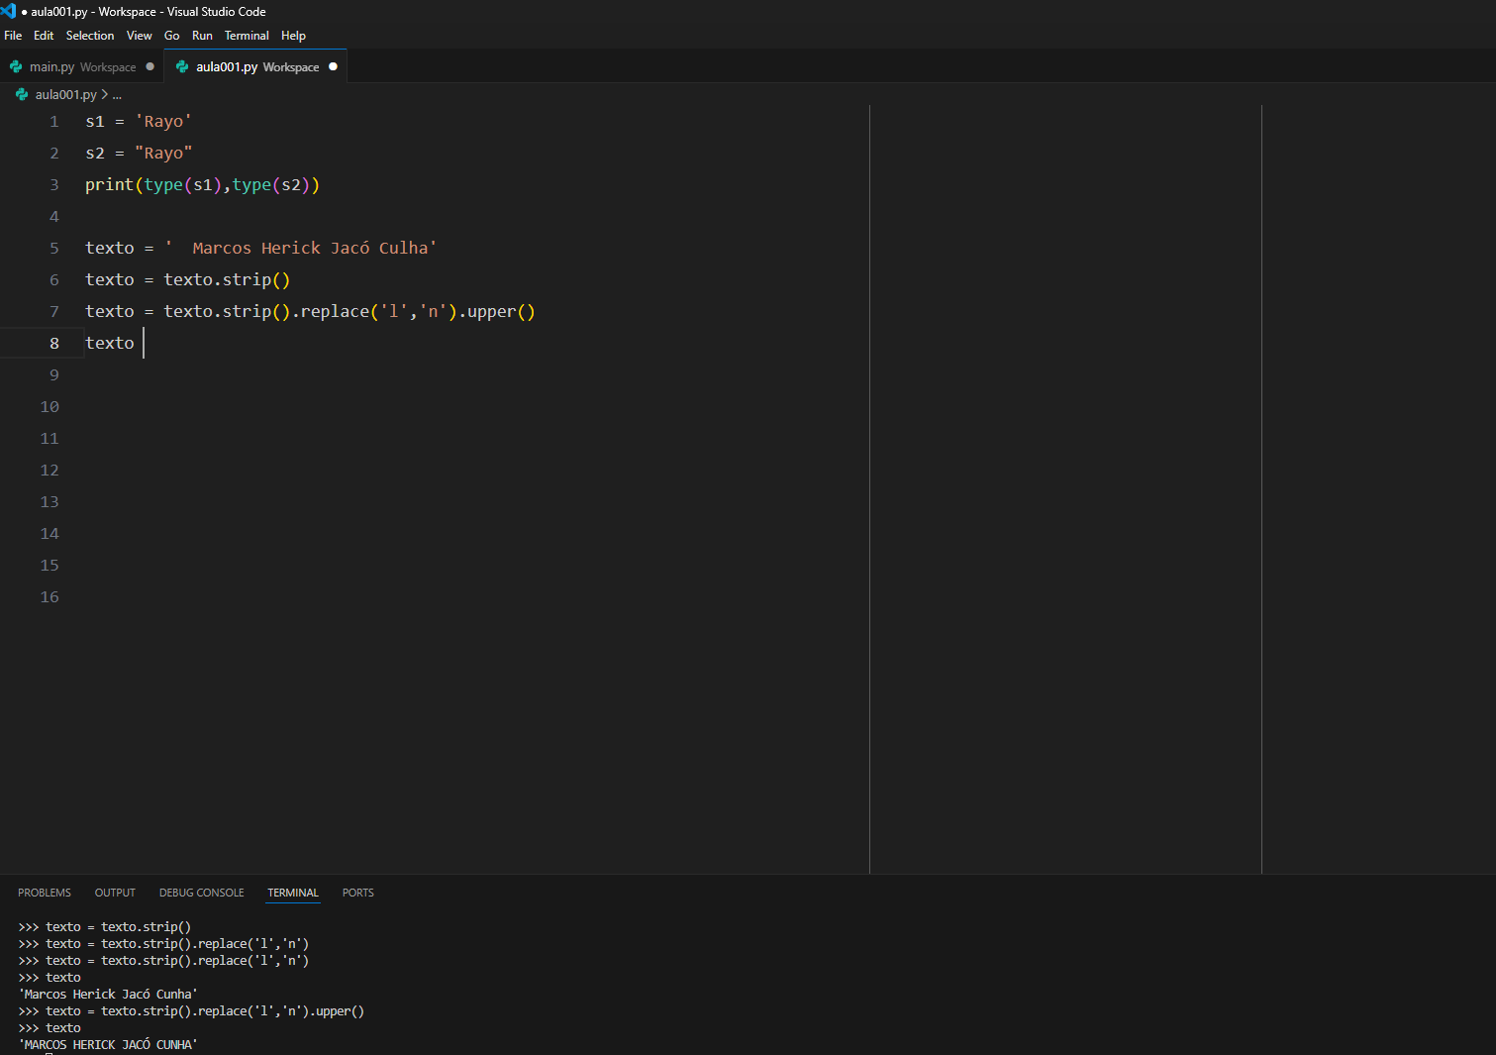Click the VS Code logo icon
This screenshot has width=1496, height=1055.
click(x=8, y=11)
